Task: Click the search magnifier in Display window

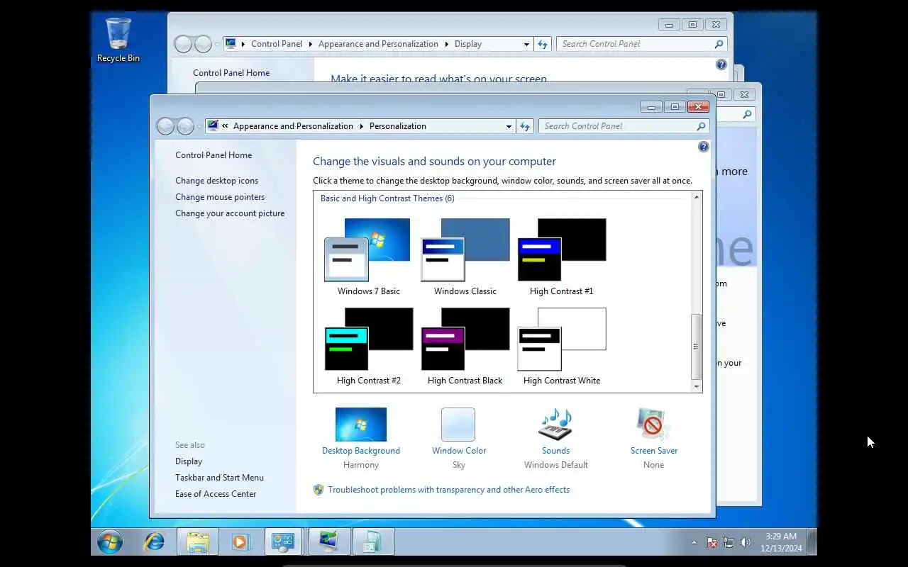Action: pyautogui.click(x=719, y=44)
